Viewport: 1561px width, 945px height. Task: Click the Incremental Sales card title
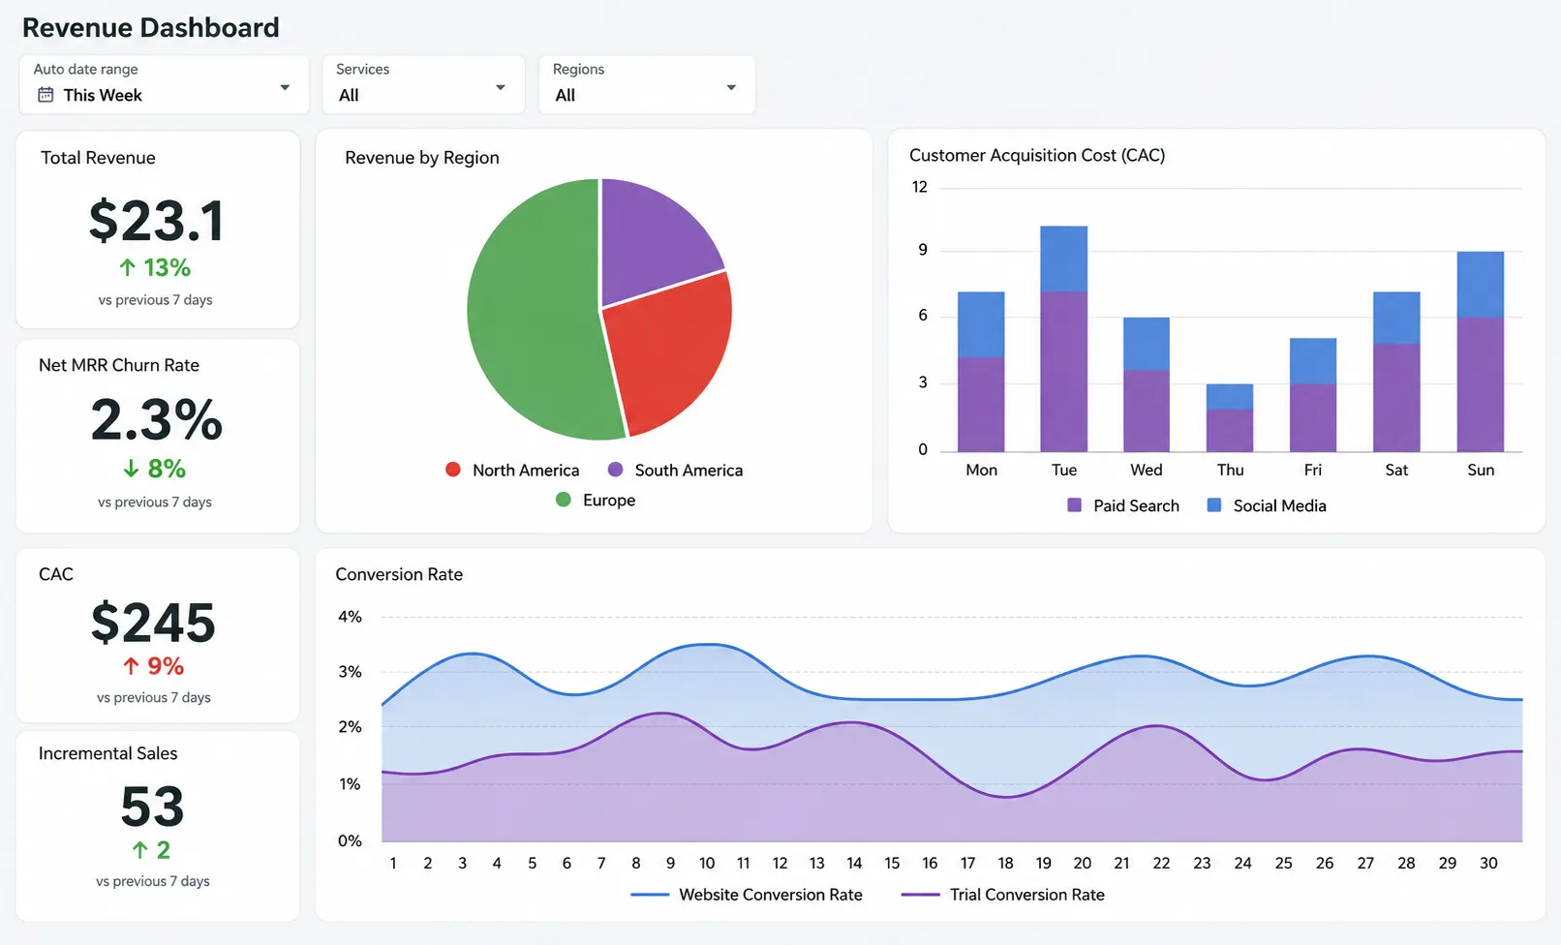tap(107, 753)
